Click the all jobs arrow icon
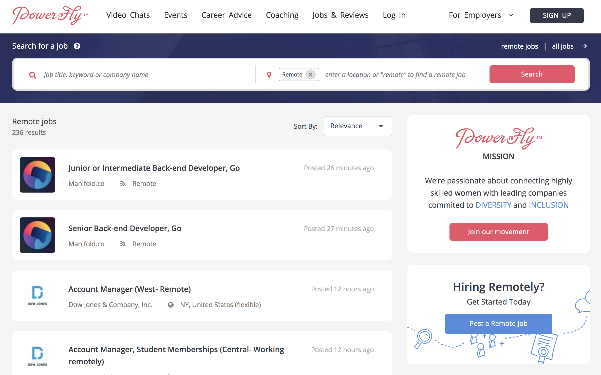Image resolution: width=601 pixels, height=375 pixels. pos(585,46)
